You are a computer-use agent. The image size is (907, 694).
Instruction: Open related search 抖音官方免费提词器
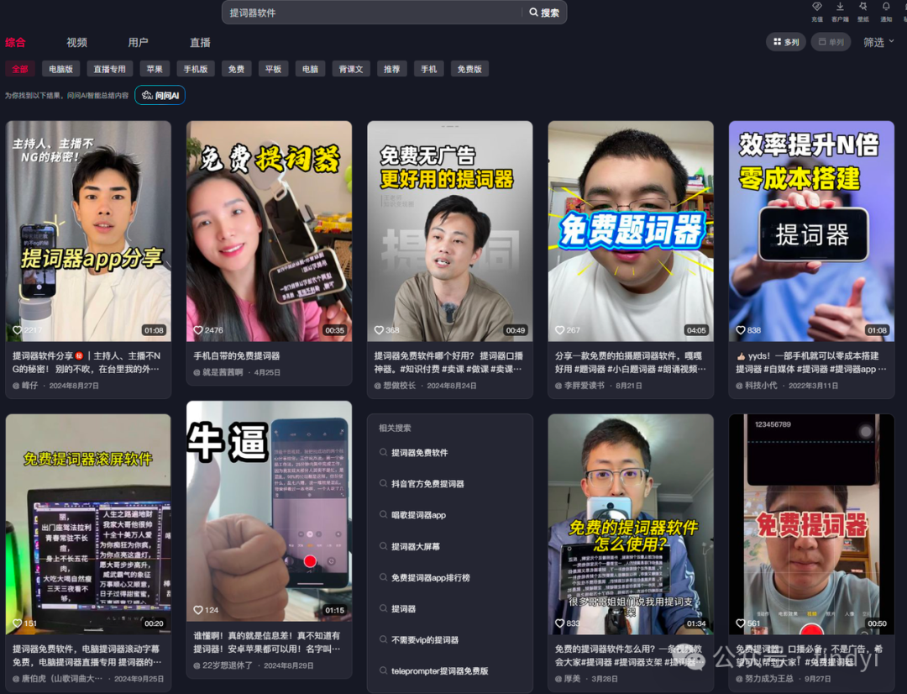(x=427, y=484)
